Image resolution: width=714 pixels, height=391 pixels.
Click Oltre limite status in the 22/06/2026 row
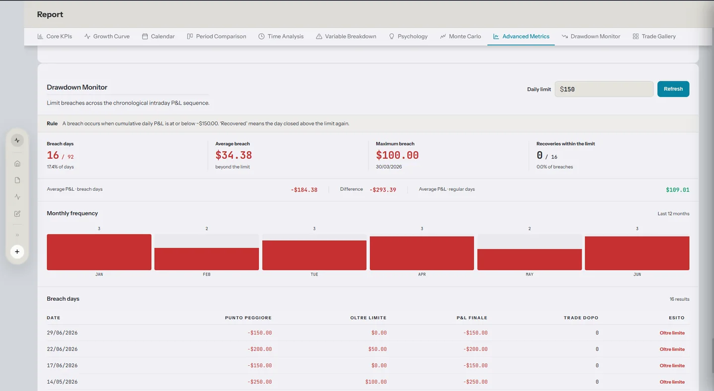tap(672, 349)
